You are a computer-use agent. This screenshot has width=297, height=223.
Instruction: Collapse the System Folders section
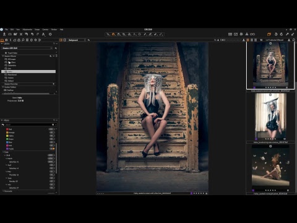click(x=3, y=87)
